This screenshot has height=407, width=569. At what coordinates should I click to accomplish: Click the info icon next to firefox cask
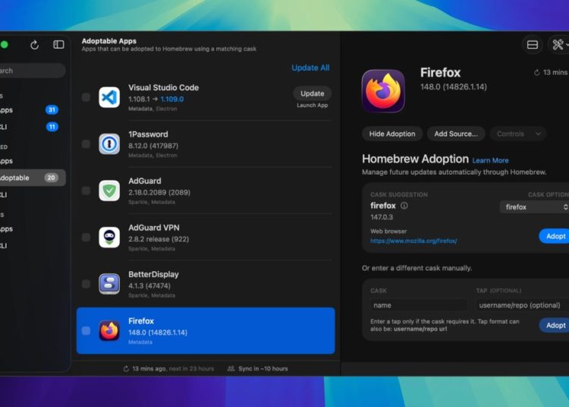[404, 206]
